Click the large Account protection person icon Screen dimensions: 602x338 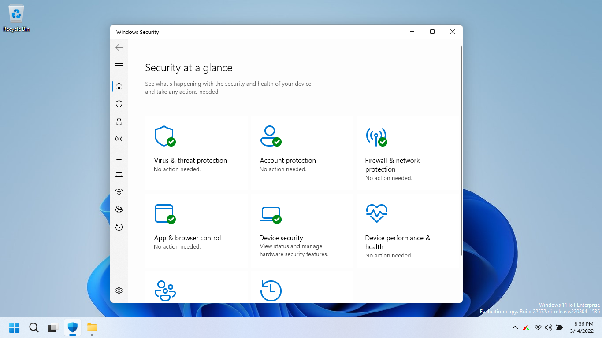click(x=271, y=136)
